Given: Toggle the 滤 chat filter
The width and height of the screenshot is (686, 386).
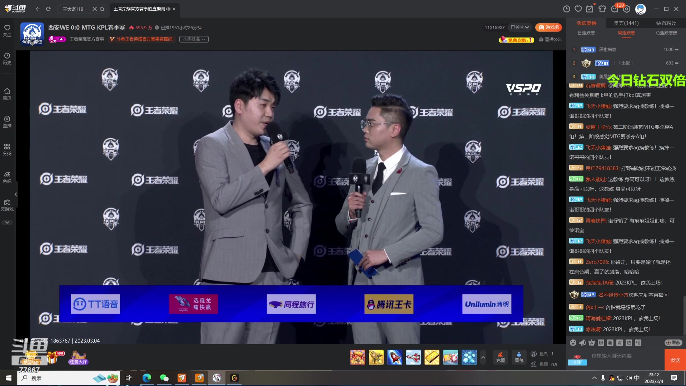Looking at the screenshot, I should 620,343.
